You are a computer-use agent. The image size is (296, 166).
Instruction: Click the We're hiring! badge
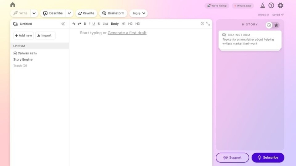click(x=217, y=6)
